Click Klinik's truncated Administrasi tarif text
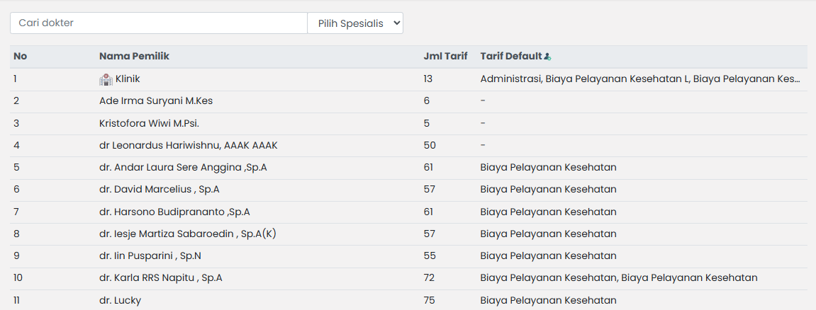The height and width of the screenshot is (310, 816). [639, 79]
